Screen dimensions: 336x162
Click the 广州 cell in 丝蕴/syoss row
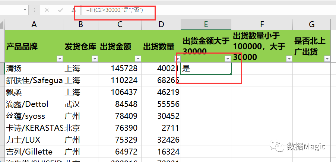[x=80, y=116]
